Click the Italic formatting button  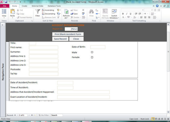click(x=126, y=14)
